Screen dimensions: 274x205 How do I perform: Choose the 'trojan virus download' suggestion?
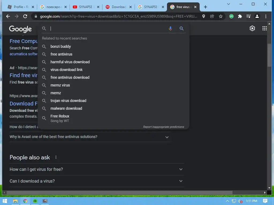pos(113,101)
